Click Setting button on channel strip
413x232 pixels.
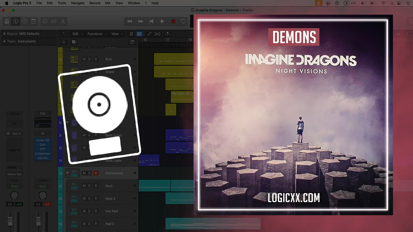coord(14,114)
